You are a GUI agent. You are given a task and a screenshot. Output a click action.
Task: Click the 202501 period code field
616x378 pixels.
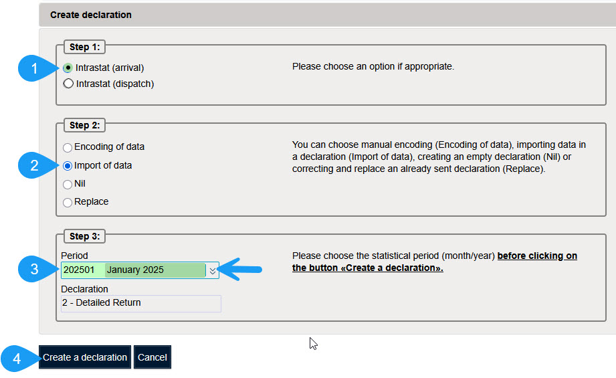82,270
